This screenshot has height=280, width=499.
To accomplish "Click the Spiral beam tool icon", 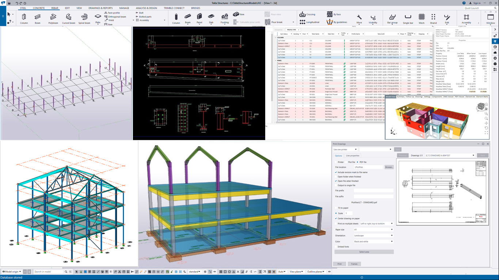I will coord(84,18).
